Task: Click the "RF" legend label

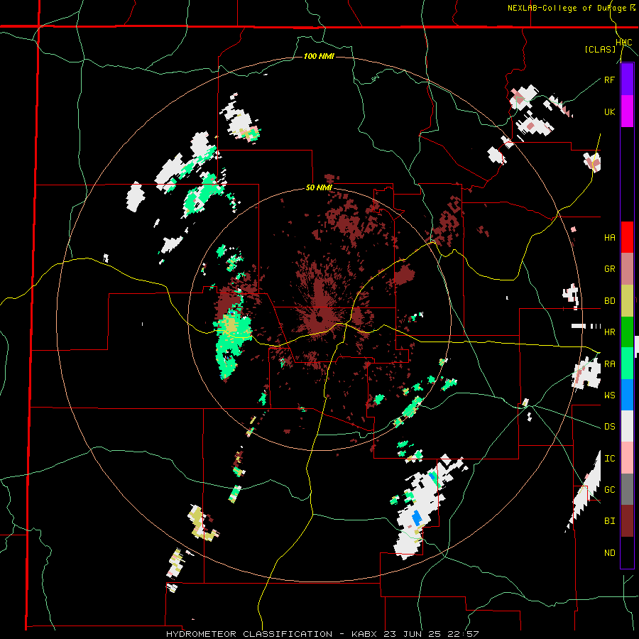Action: click(609, 80)
